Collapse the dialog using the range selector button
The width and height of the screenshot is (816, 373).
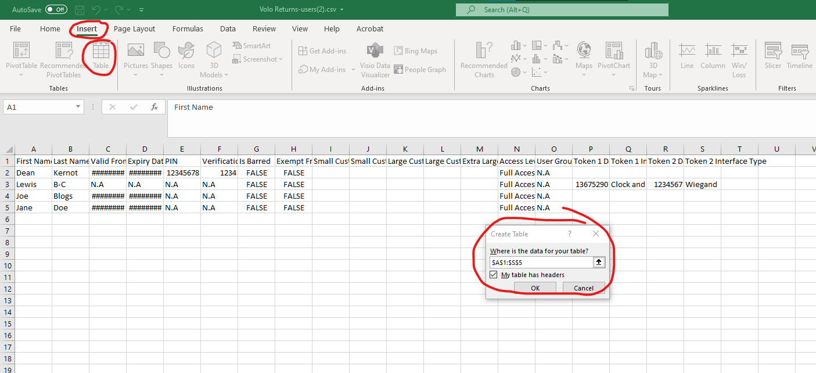[599, 263]
